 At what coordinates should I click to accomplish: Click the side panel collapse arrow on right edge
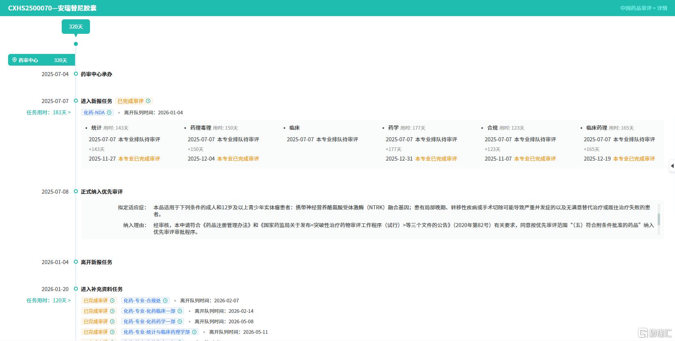tap(672, 166)
